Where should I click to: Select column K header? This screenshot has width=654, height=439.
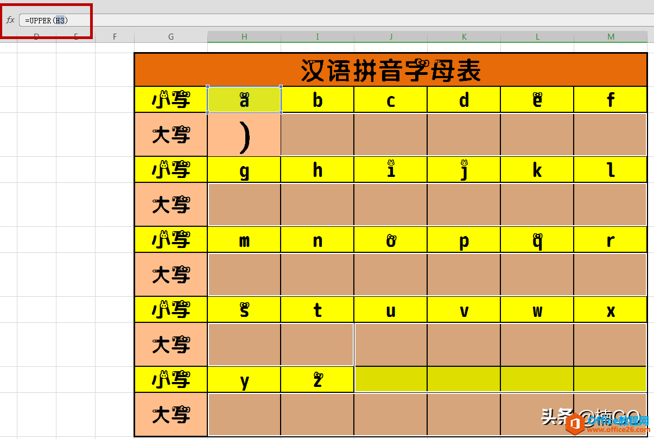[x=464, y=36]
